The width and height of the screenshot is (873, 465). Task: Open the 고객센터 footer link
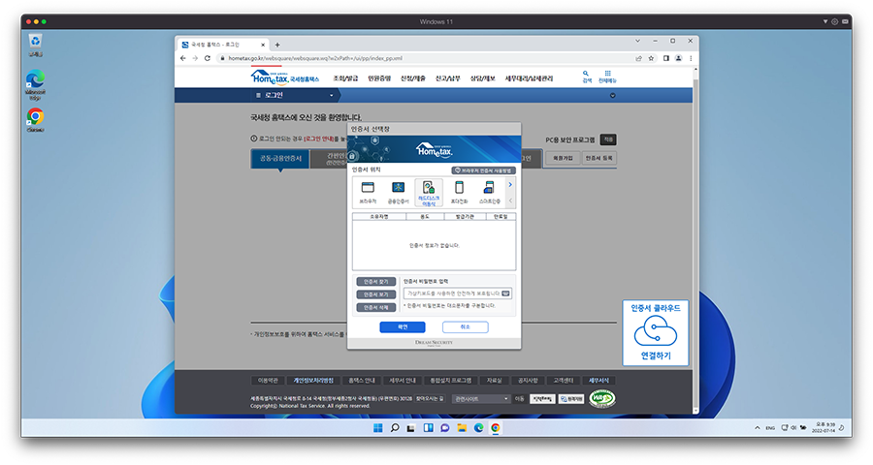click(563, 381)
